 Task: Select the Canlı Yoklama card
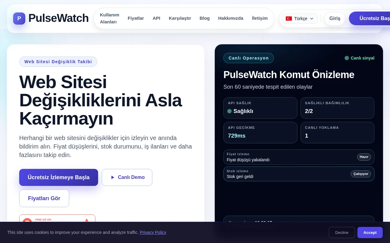[337, 132]
